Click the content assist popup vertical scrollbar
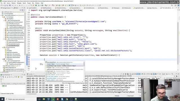This screenshot has width=180, height=101. [84, 71]
